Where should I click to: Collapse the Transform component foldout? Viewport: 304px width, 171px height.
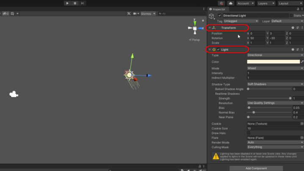tap(210, 28)
